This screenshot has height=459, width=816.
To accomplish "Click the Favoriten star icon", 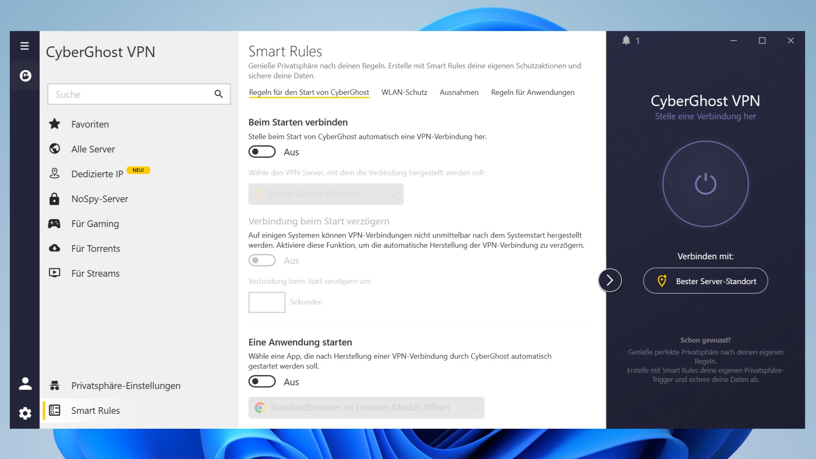I will (55, 124).
